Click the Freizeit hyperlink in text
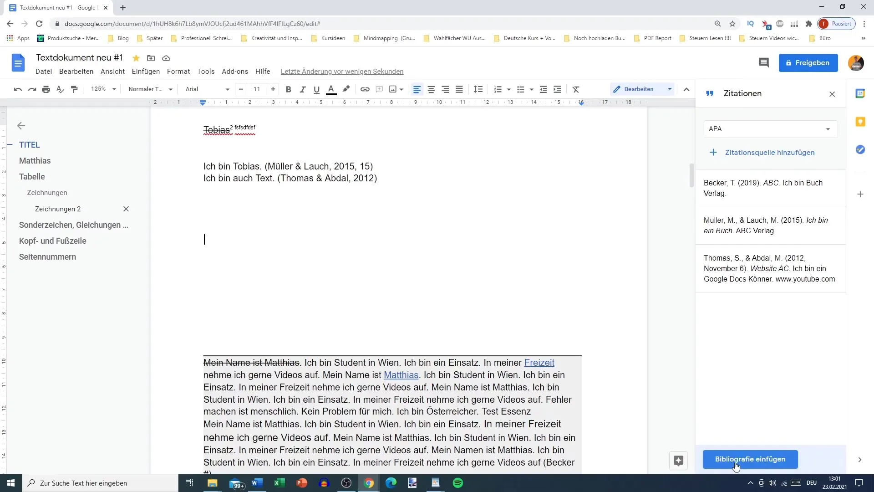 coord(539,362)
